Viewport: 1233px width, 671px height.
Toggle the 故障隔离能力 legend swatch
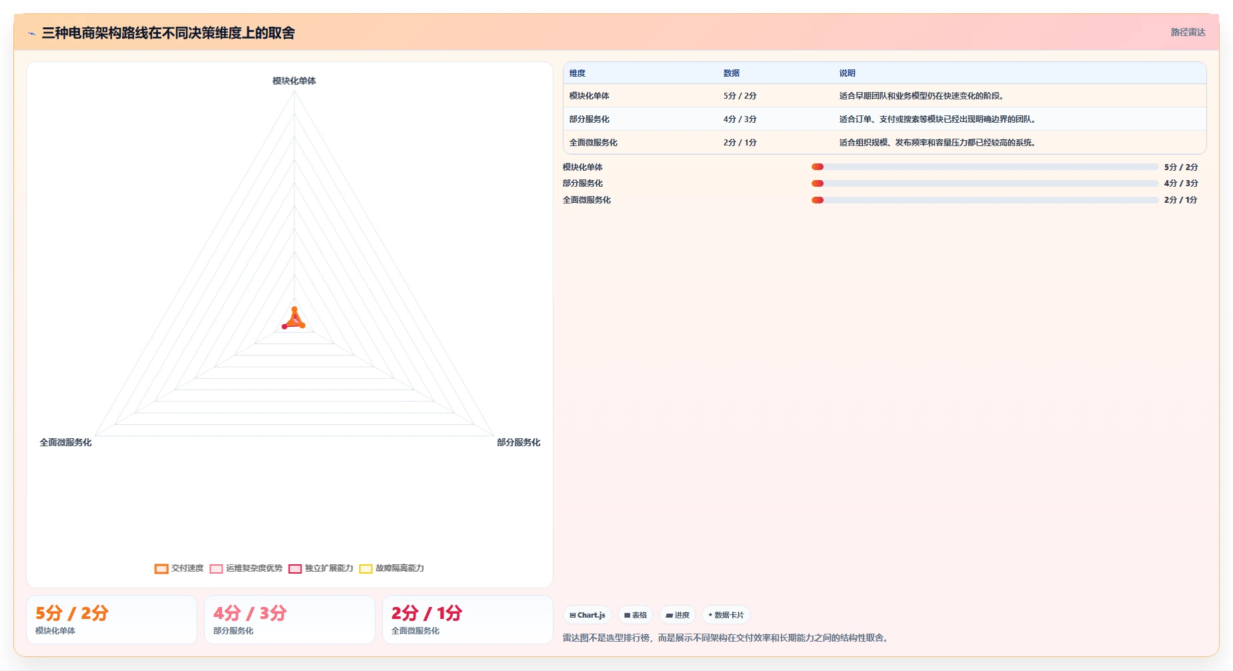(365, 569)
